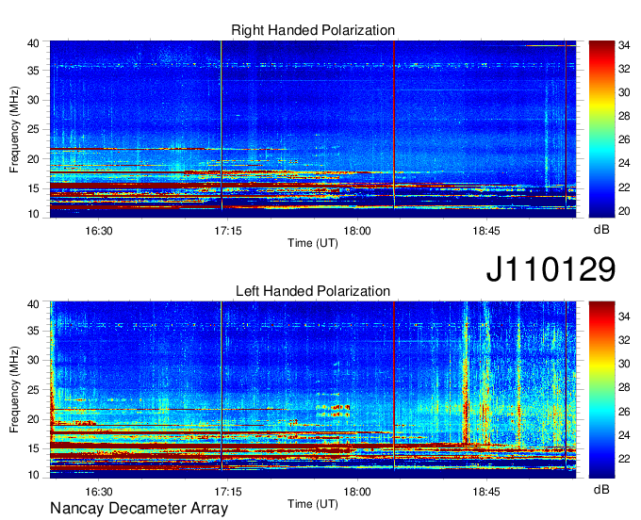The image size is (641, 520).
Task: Click the 35 MHz tick on the Left Handed frequency axis
Action: coord(34,331)
